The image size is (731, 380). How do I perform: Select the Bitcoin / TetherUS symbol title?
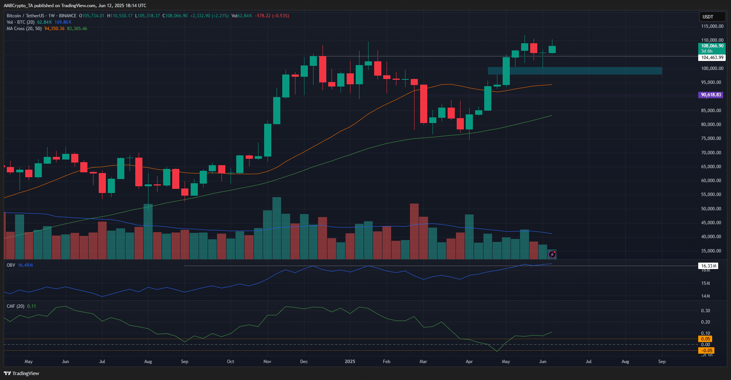tap(25, 16)
